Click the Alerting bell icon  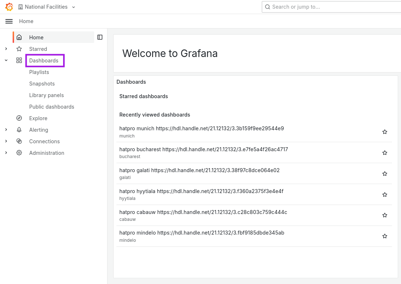19,130
